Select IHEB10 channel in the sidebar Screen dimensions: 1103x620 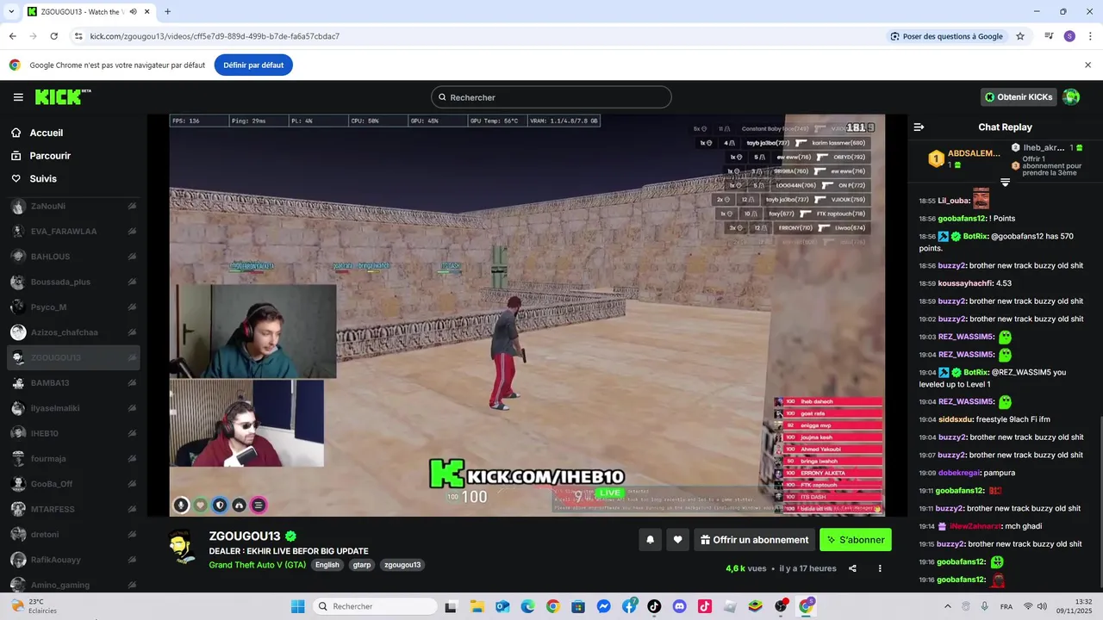tap(73, 433)
